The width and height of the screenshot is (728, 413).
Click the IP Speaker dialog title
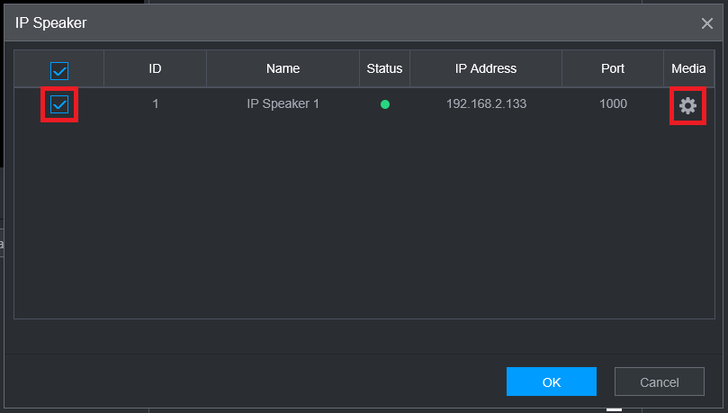point(51,23)
